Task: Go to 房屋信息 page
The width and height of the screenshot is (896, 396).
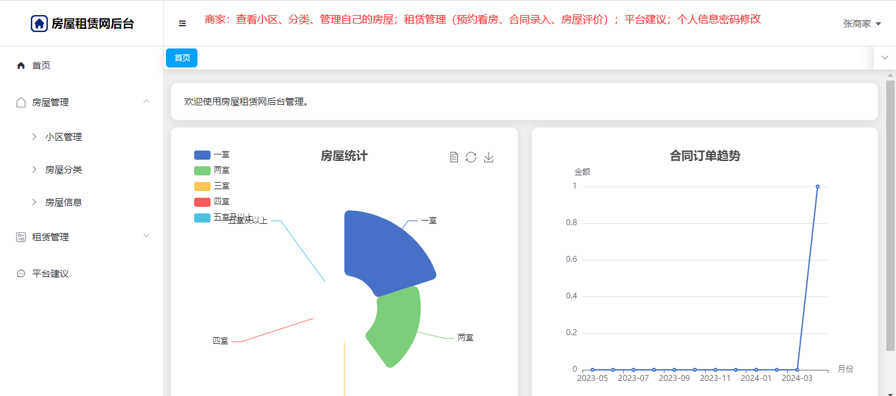Action: [x=64, y=202]
